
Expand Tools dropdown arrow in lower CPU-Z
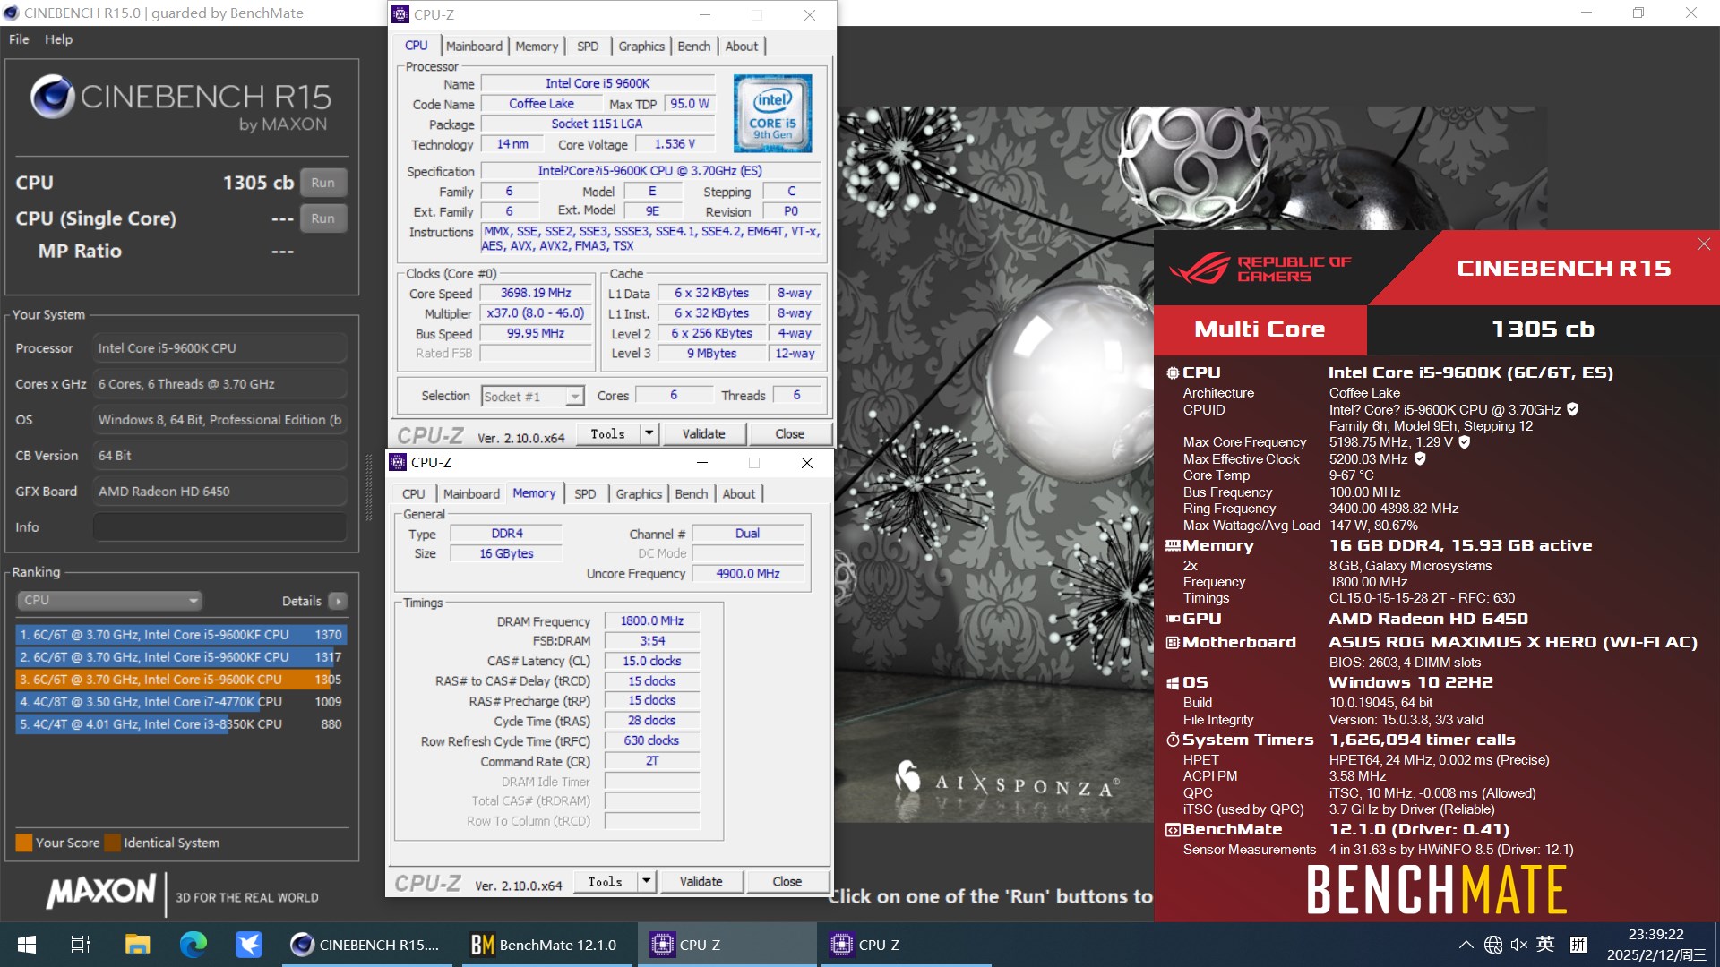coord(646,881)
